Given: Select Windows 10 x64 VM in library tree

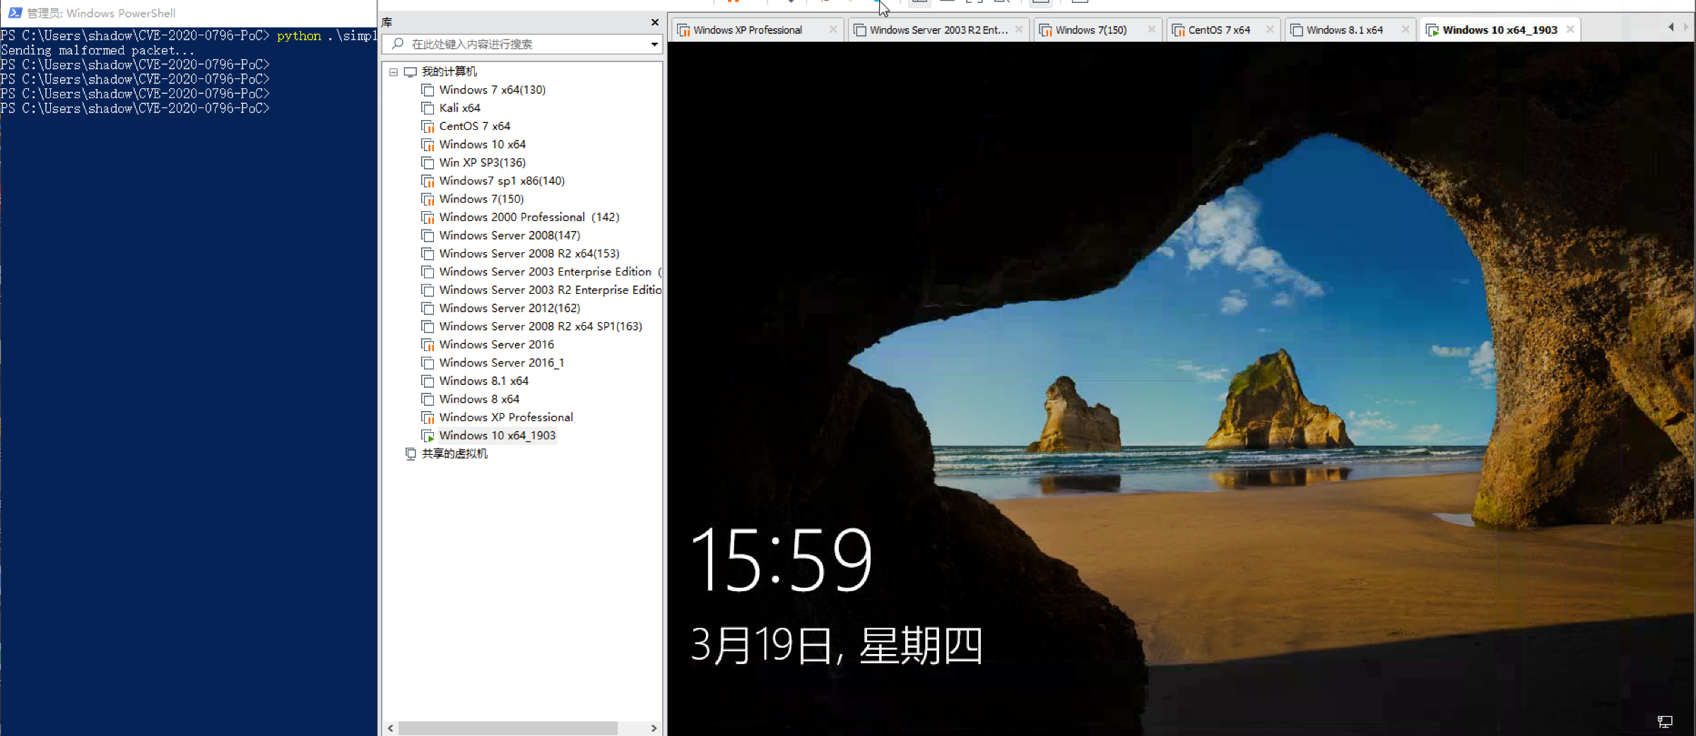Looking at the screenshot, I should point(482,144).
